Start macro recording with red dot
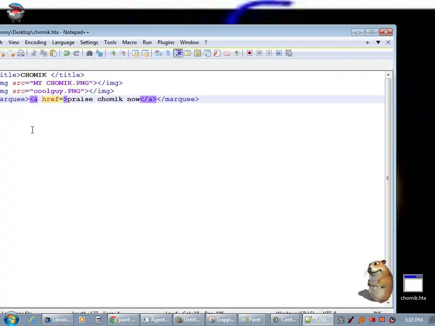The width and height of the screenshot is (435, 326). (x=249, y=53)
